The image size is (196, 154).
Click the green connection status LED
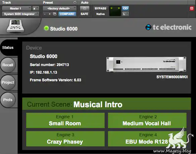tap(46, 28)
